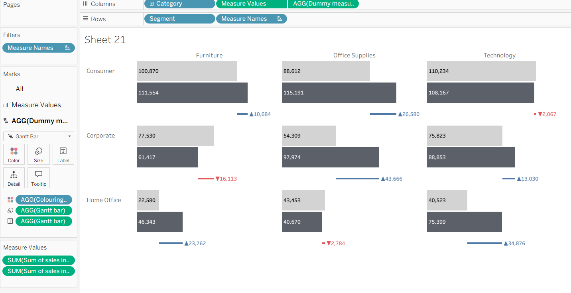Click sort icon on Rows Measure Names pill
This screenshot has height=293, width=571.
(280, 19)
